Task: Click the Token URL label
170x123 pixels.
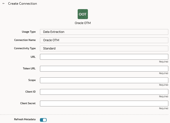Action: [29, 69]
